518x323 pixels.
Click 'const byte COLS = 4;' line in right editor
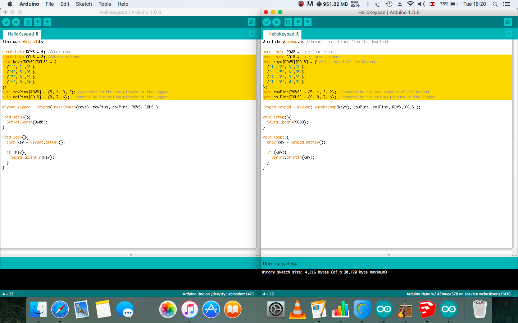click(284, 57)
